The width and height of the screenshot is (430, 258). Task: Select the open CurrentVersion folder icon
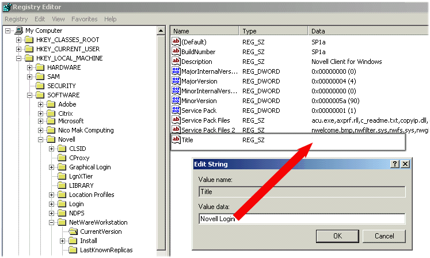[x=73, y=232]
